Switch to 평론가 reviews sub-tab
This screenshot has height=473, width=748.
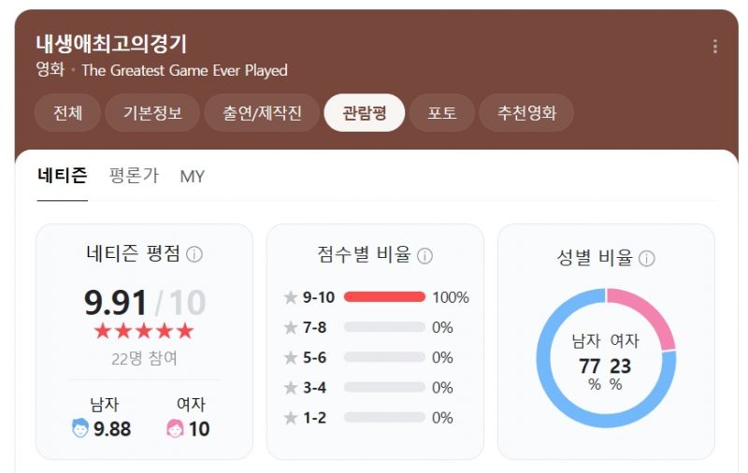134,176
